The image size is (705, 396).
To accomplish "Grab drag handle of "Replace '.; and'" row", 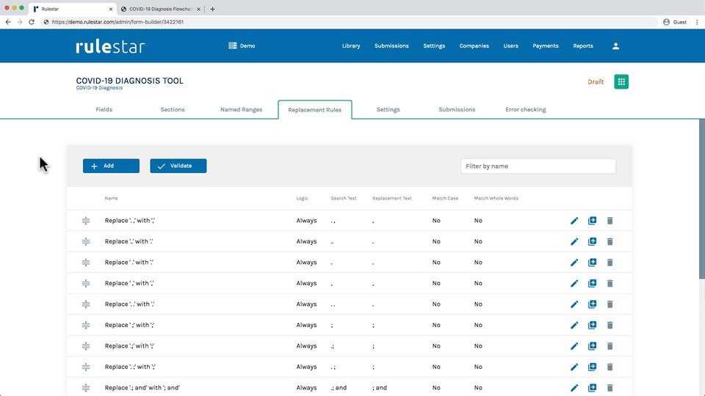I will (x=86, y=387).
